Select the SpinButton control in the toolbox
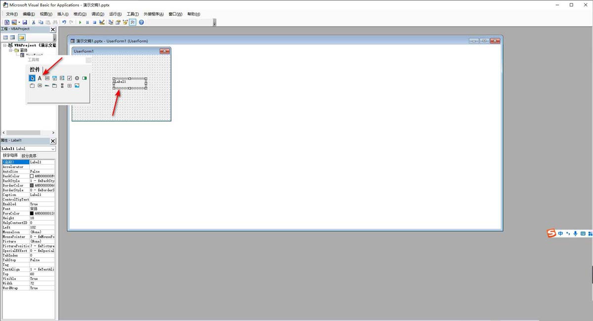593x321 pixels. [70, 85]
